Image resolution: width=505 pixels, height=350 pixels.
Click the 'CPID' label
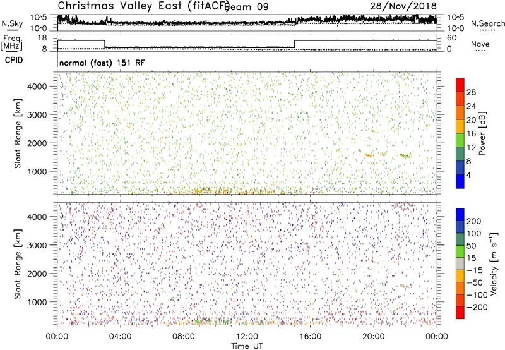(14, 60)
